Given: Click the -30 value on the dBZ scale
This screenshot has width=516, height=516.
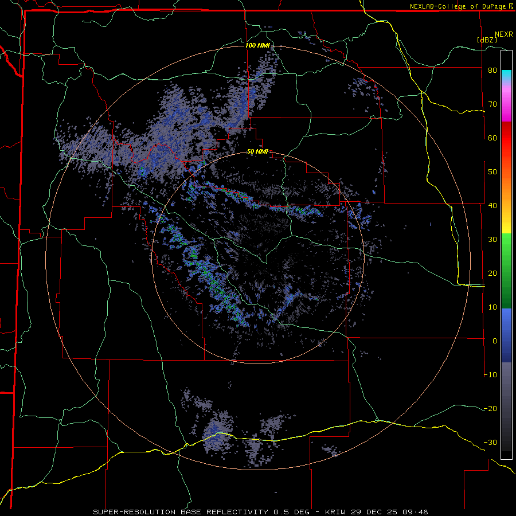Looking at the screenshot, I should pos(490,442).
